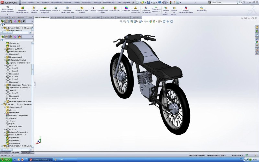The height and width of the screenshot is (162, 259).
Task: Expand the Вырез-Вытянуть6 feature node
Action: tap(5, 49)
